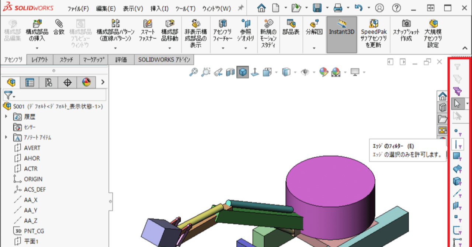This screenshot has height=247, width=472.
Task: Click the Home icon in title bar
Action: point(261,8)
